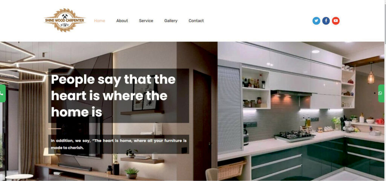This screenshot has width=386, height=181.
Task: Click the "In addition, we say" paragraph
Action: click(x=119, y=144)
